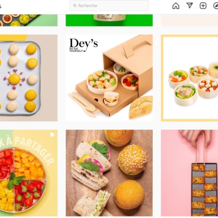Open the tartlets tray post at top
The width and height of the screenshot is (218, 218).
29,20
